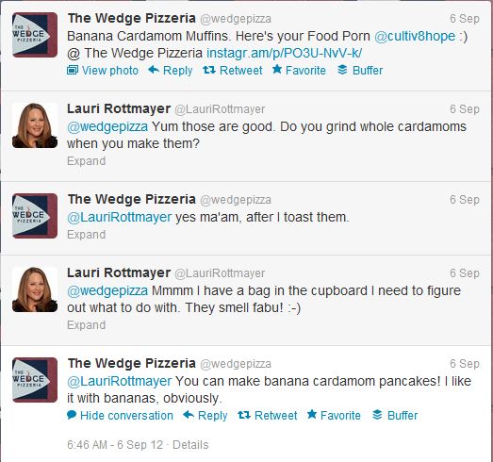Add the pancakes tweet to Buffer
This screenshot has width=493, height=462.
395,416
